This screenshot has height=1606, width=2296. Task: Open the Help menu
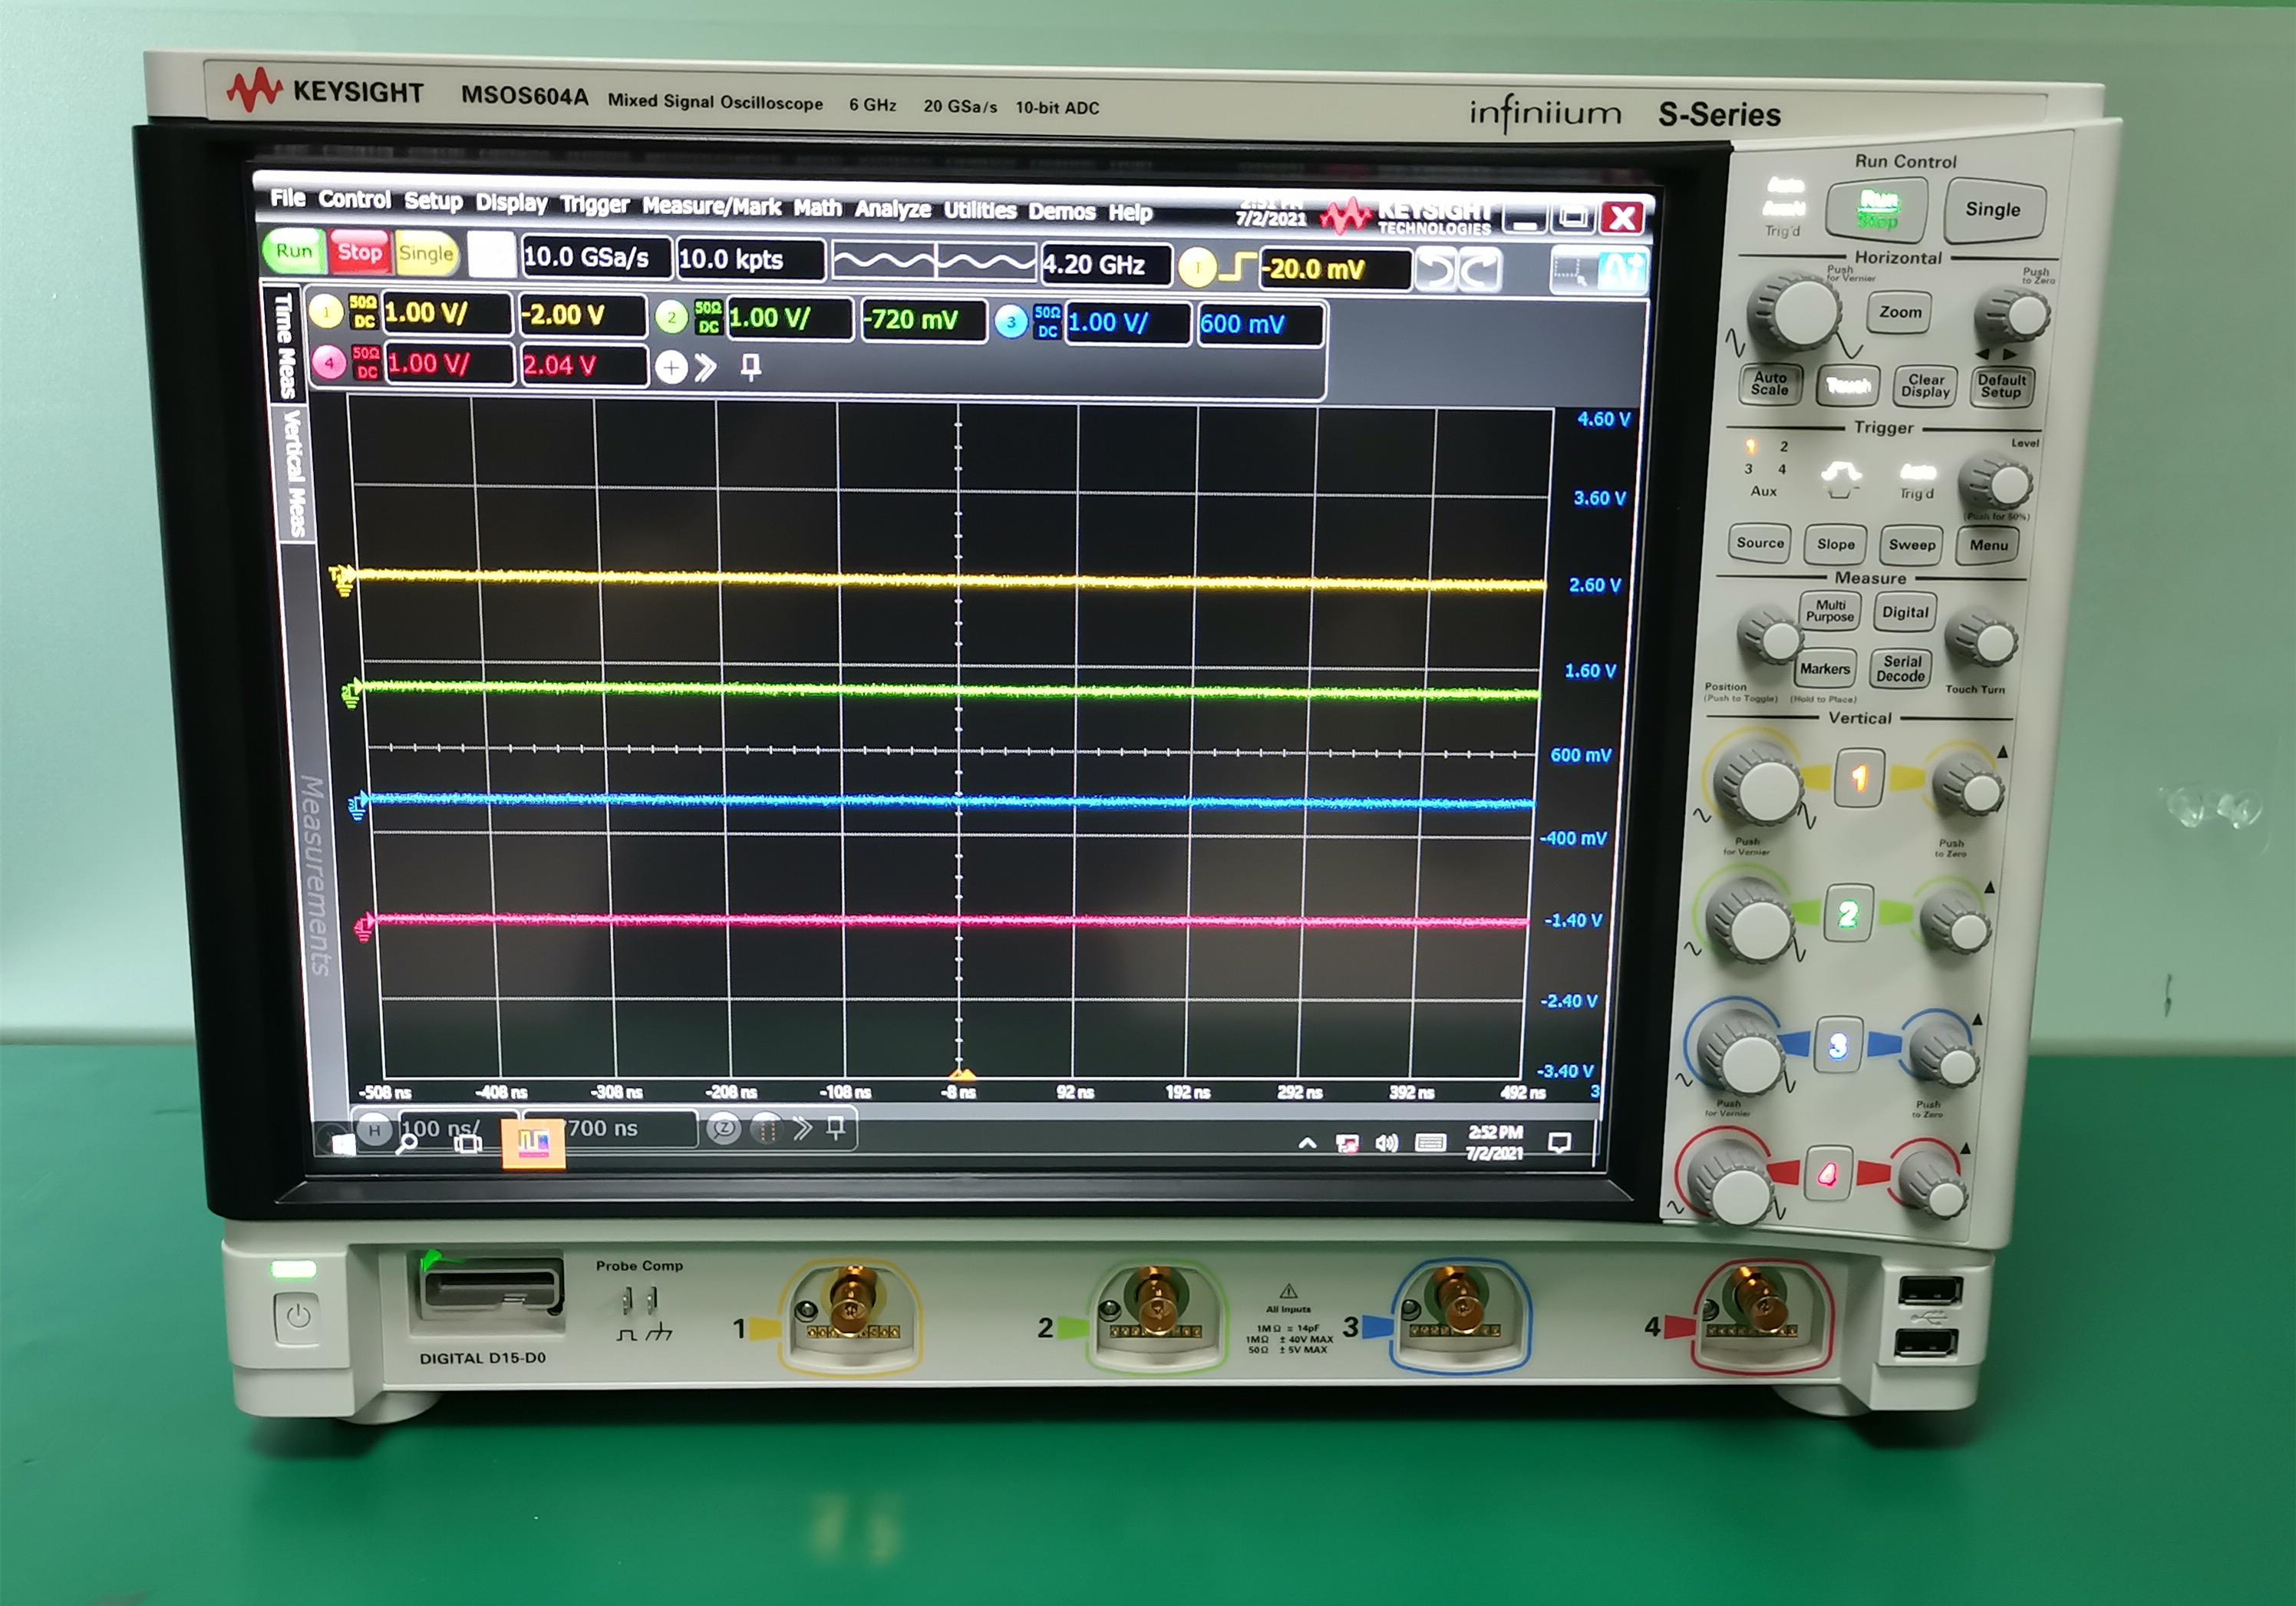click(1130, 213)
